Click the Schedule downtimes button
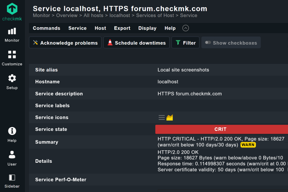288x192 pixels. (x=136, y=43)
